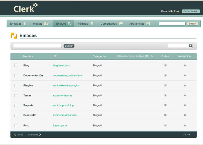This screenshot has width=203, height=145.
Task: Switch to the Medias tab
Action: click(41, 23)
